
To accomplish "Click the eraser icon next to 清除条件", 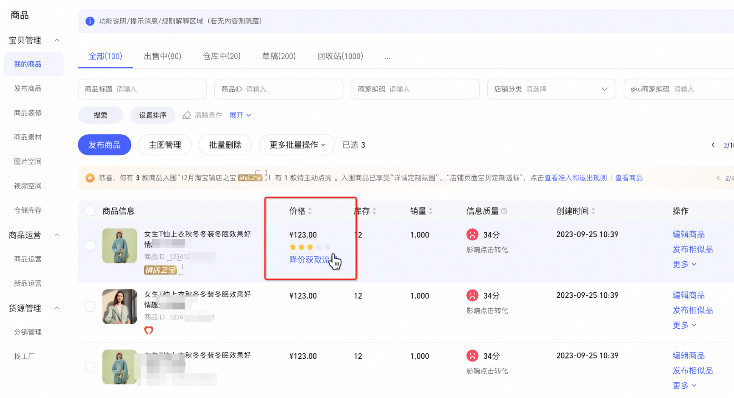I will (187, 115).
